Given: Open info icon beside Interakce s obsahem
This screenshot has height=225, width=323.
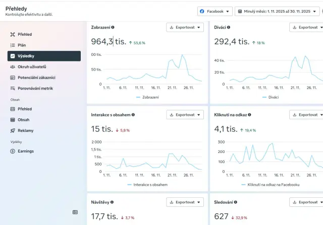Looking at the screenshot, I should 133,115.
